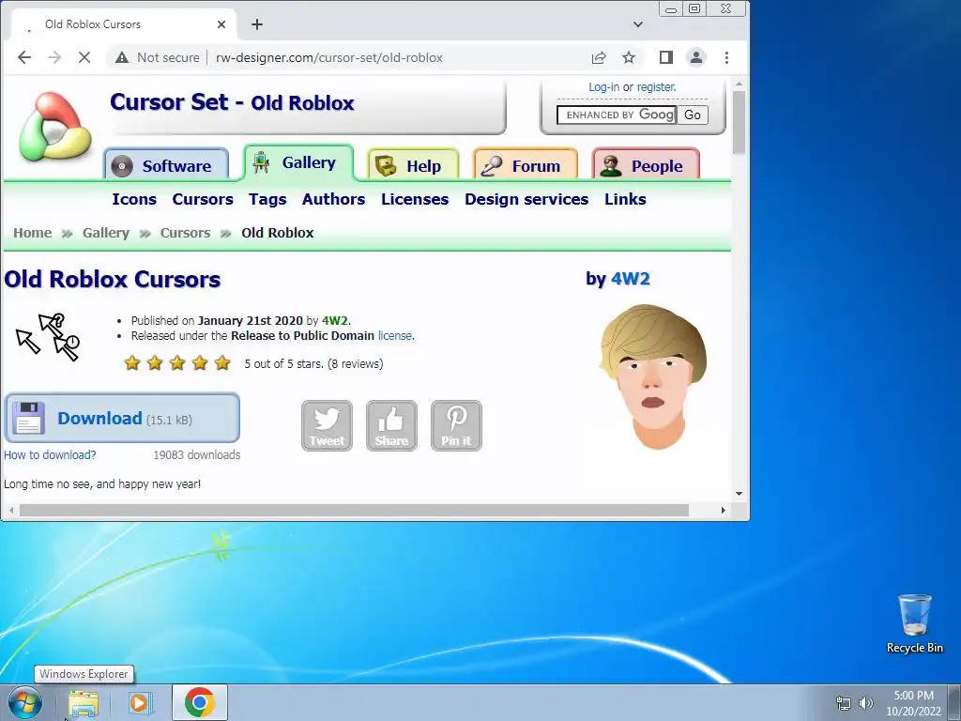Click the Recycle Bin desktop icon
This screenshot has width=961, height=721.
914,623
